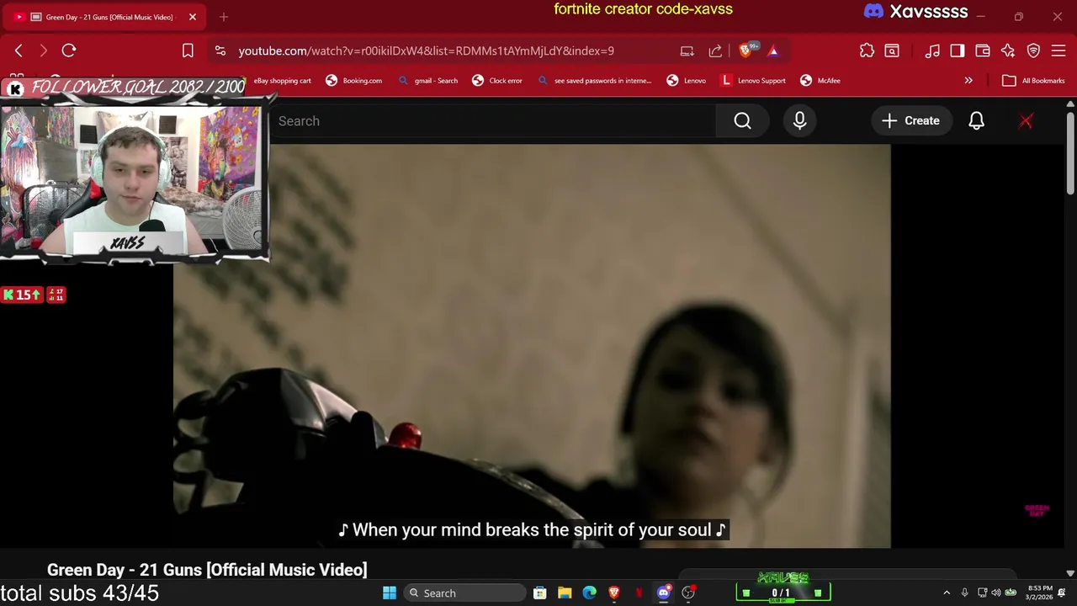The image size is (1077, 606).
Task: Open new tab with the plus button
Action: coord(224,17)
